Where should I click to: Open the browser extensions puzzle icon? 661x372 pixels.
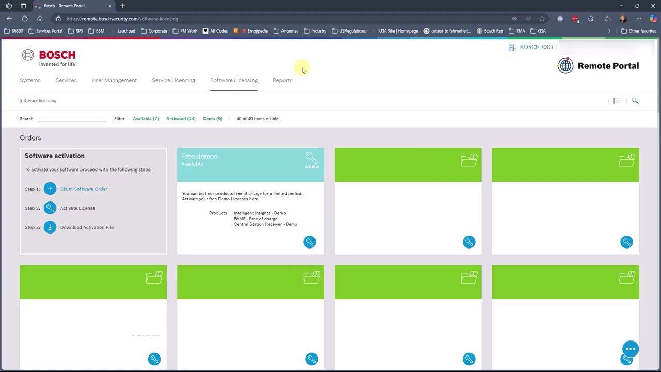591,19
